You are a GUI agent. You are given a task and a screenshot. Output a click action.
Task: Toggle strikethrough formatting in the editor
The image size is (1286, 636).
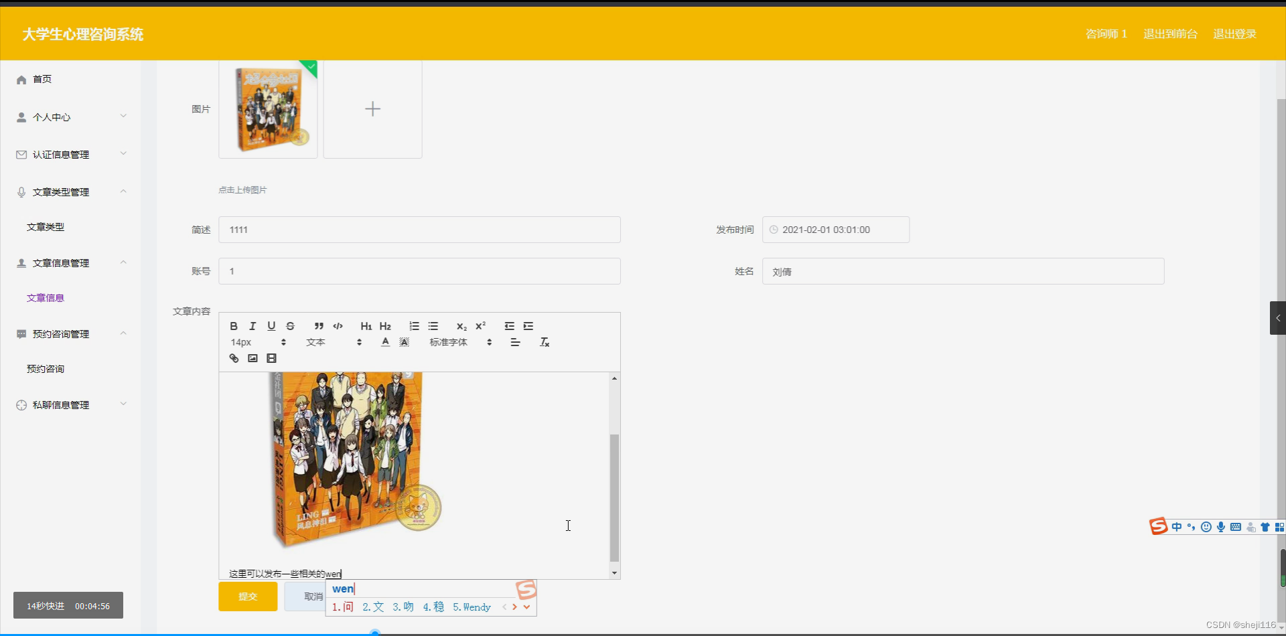click(x=290, y=326)
